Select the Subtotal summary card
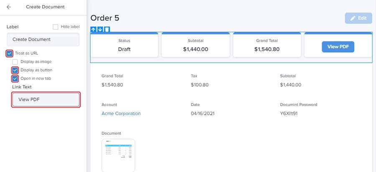Viewport: 376px width, 172px height. pyautogui.click(x=196, y=45)
